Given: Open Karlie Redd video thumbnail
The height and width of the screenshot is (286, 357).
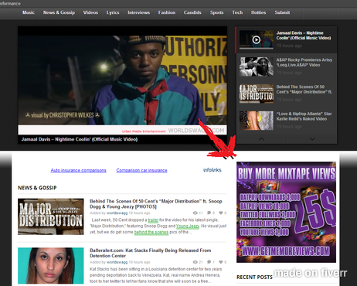Looking at the screenshot, I should [x=257, y=121].
